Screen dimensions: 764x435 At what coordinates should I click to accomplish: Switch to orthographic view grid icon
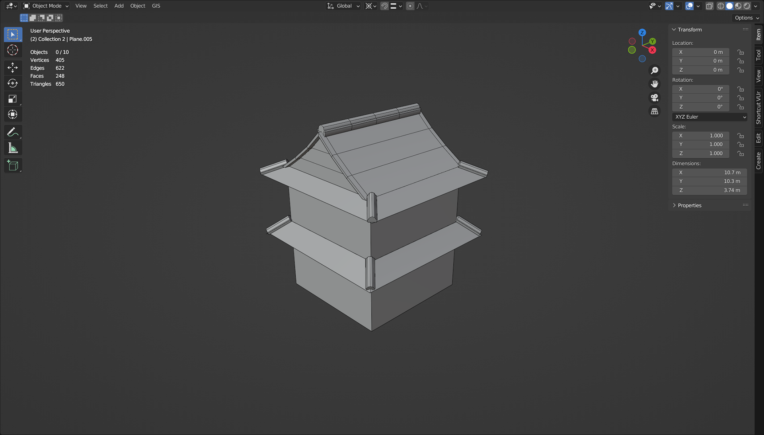click(x=654, y=111)
